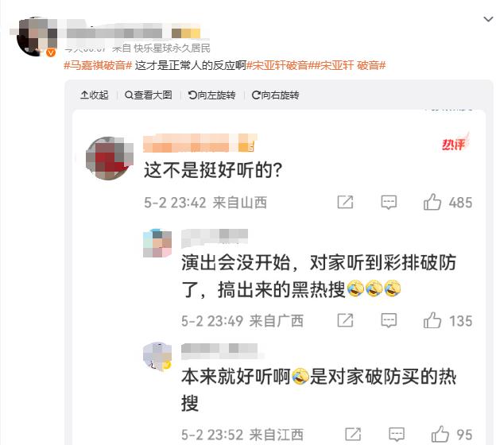Viewport: 496px width, 445px height.
Task: Collapse the image with 收起
Action: 95,95
